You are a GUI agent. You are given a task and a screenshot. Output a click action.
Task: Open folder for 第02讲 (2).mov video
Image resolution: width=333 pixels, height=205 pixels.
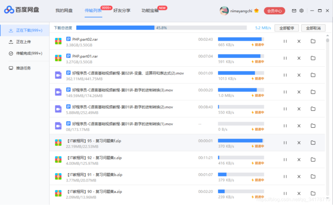click(x=313, y=75)
